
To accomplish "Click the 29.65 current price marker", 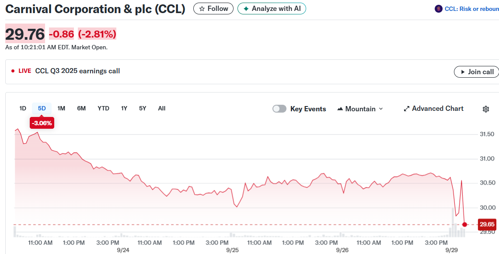I will click(x=487, y=224).
